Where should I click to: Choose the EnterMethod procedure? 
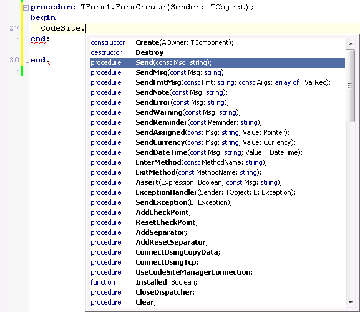[217, 162]
